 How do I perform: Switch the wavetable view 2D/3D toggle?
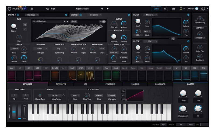click(x=103, y=21)
